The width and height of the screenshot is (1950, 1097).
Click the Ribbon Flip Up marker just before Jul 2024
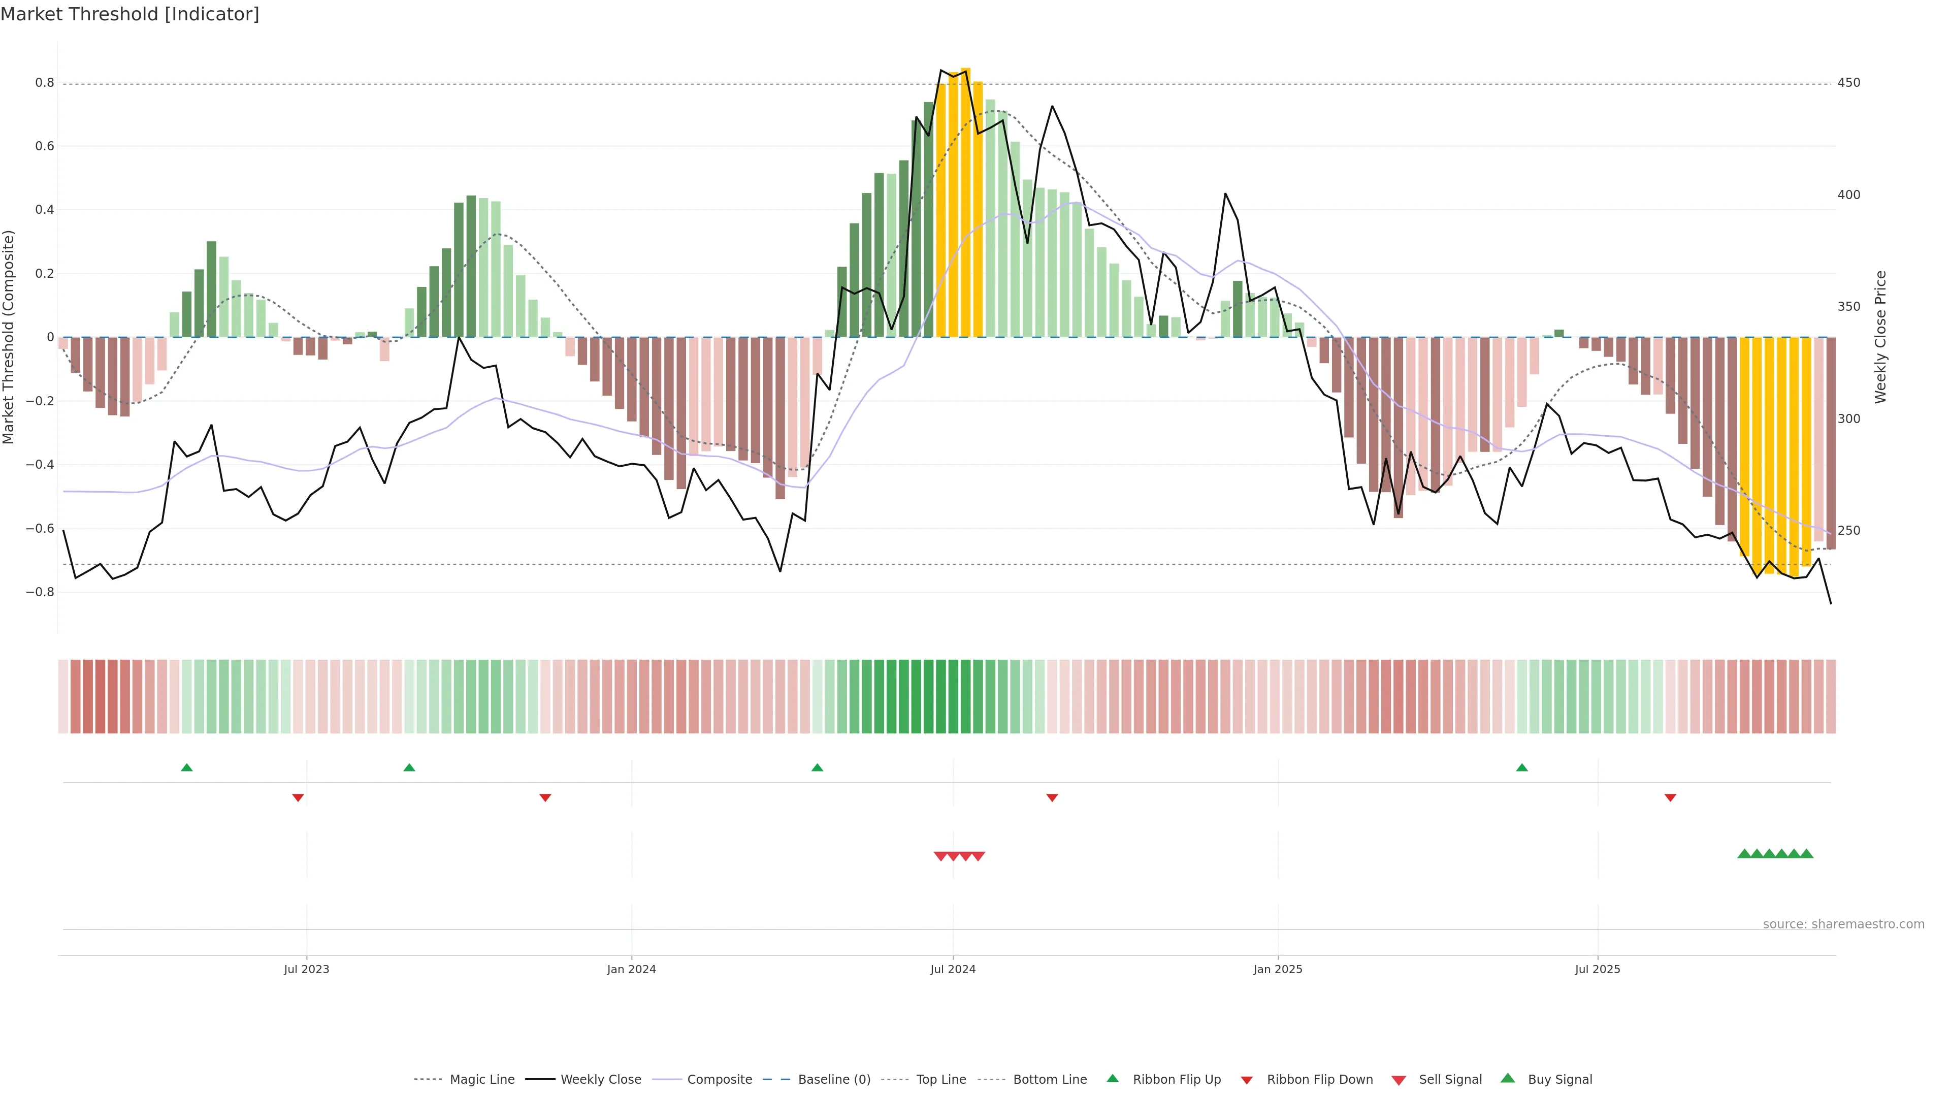pyautogui.click(x=817, y=768)
